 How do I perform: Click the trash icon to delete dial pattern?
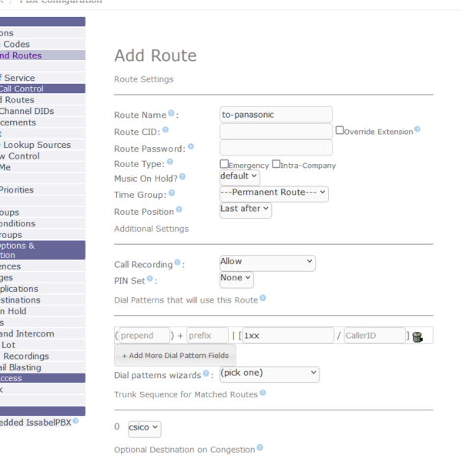(417, 336)
